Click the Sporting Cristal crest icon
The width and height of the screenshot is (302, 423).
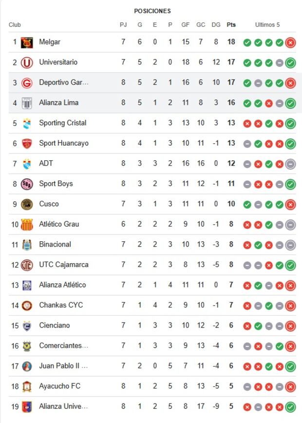pos(27,123)
